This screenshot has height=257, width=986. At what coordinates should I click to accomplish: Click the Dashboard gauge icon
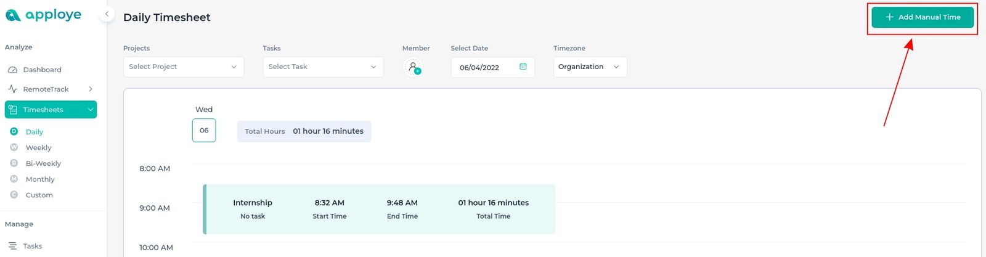(12, 70)
